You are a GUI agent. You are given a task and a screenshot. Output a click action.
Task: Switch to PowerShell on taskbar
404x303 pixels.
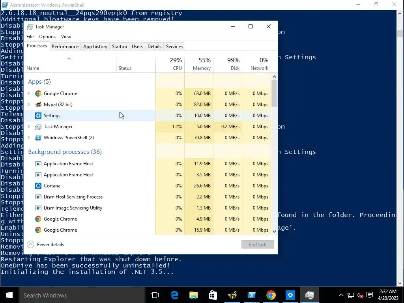point(251,295)
